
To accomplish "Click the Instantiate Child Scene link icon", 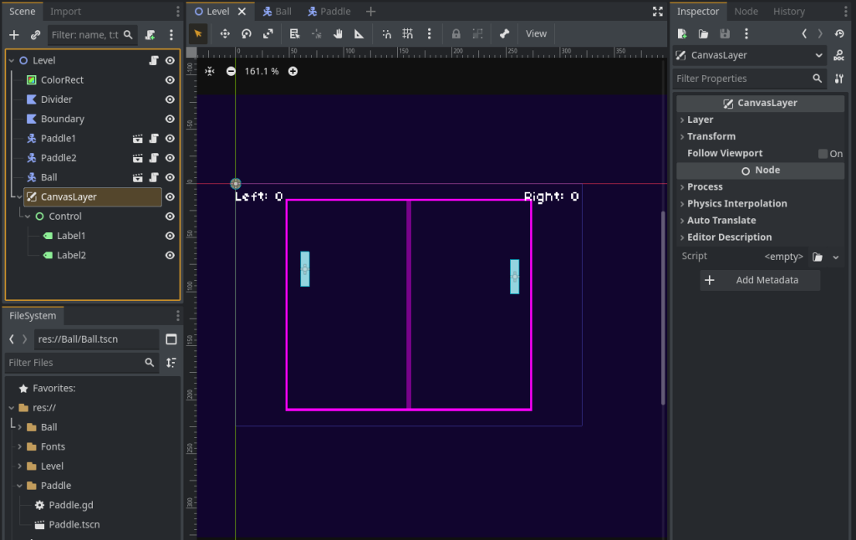I will pyautogui.click(x=35, y=35).
